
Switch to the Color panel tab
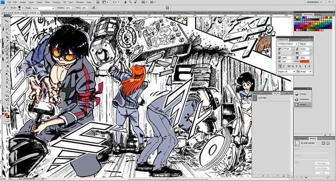coord(298,14)
